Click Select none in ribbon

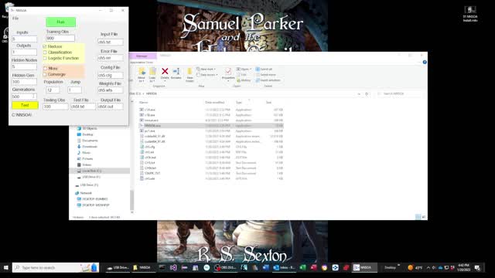[x=266, y=75]
